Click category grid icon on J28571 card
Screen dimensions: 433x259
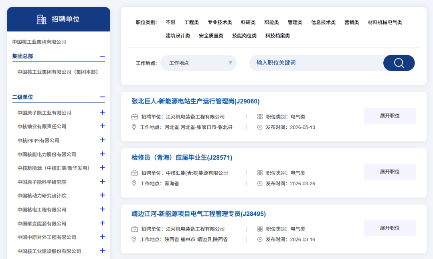tap(260, 173)
